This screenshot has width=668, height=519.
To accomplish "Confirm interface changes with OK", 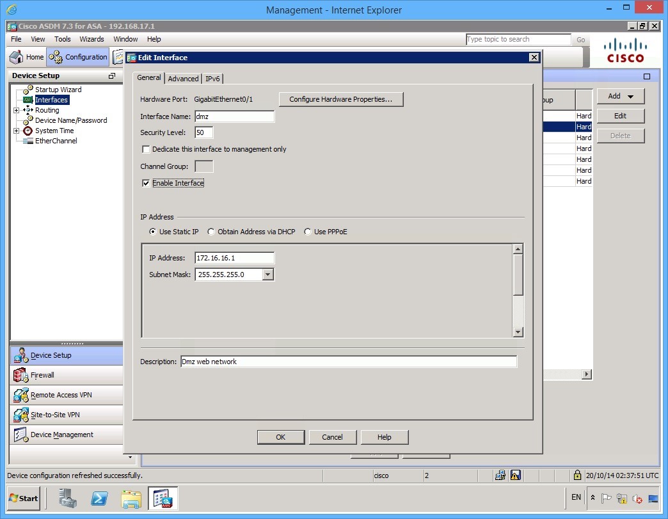I will [x=280, y=437].
